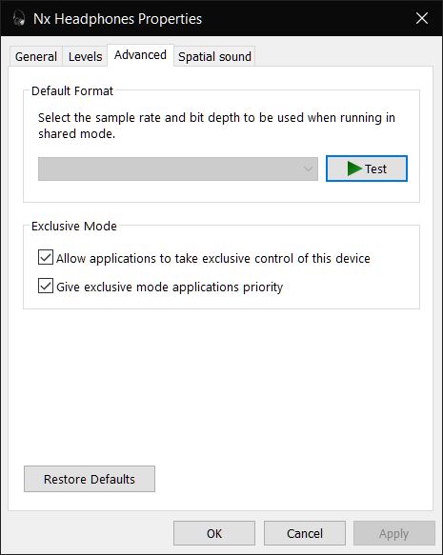Click the headphones icon in the title bar
443x555 pixels.
click(18, 18)
